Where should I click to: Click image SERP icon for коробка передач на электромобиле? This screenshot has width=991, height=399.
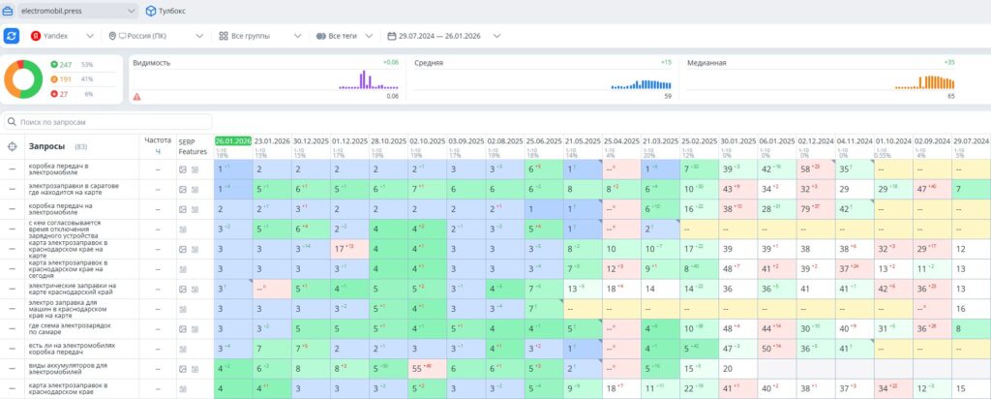(183, 209)
